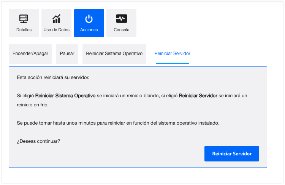Image resolution: width=285 pixels, height=185 pixels.
Task: Click the 'reinicio en frío' text line
Action: tap(33, 104)
